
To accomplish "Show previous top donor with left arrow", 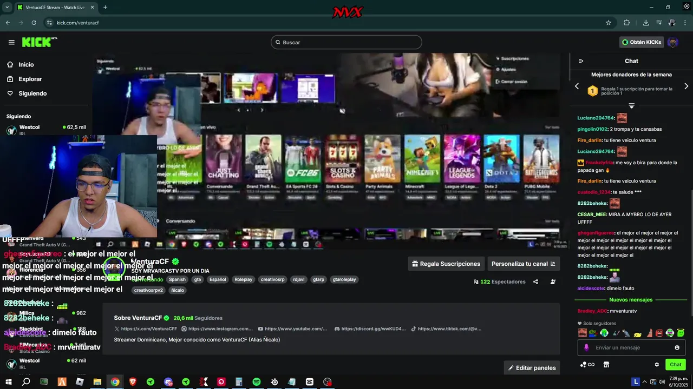I will (577, 86).
